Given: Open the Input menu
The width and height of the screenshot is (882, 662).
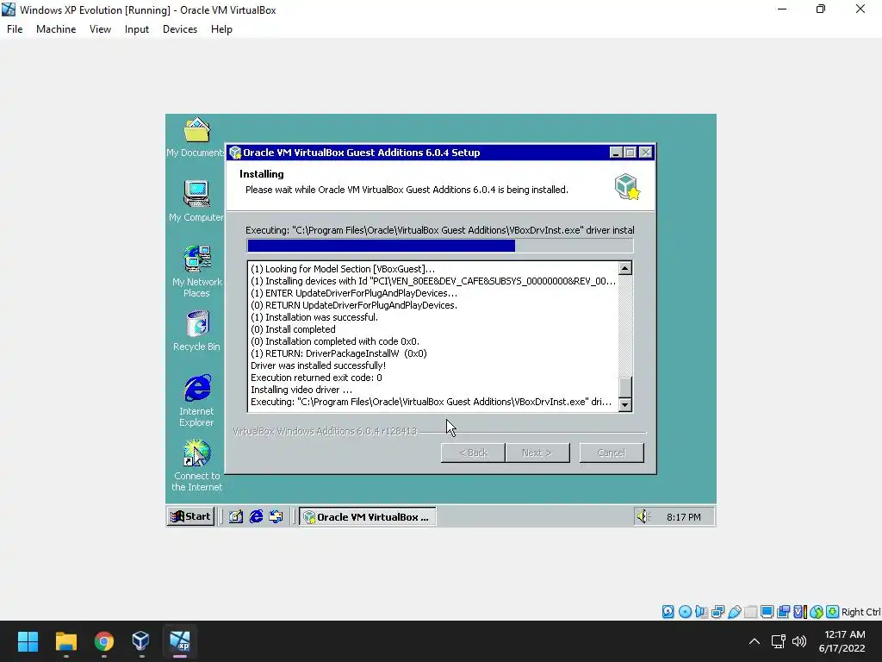Looking at the screenshot, I should (x=137, y=29).
